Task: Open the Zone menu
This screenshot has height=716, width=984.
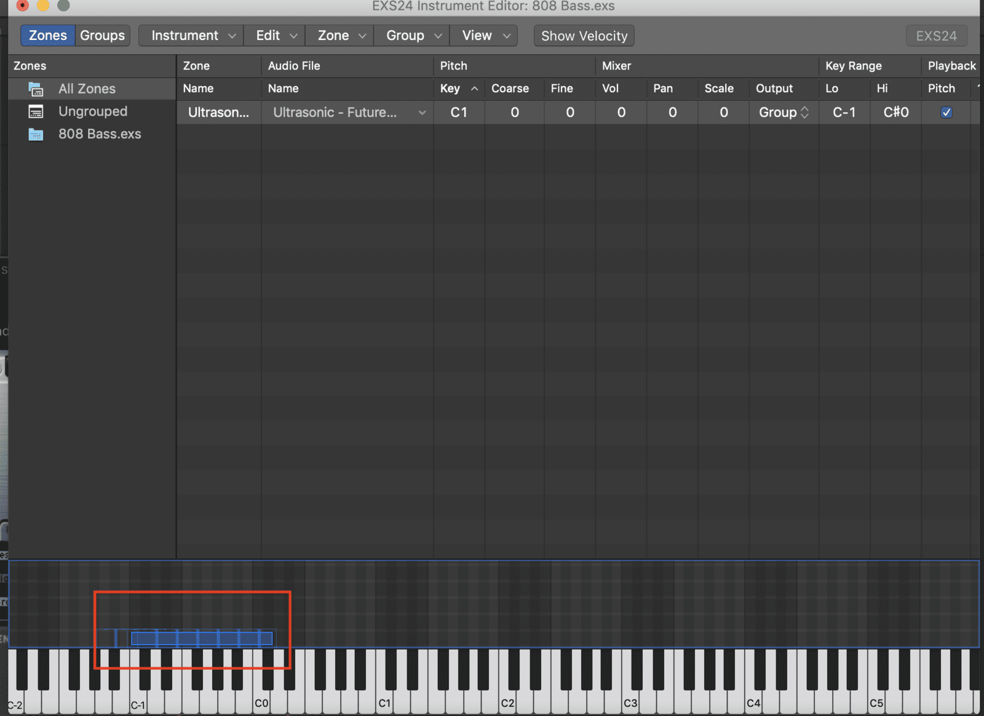Action: (340, 36)
